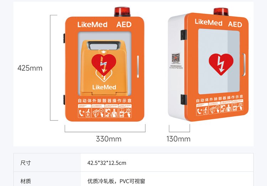Click the door handle on the front-view cabinet
This screenshot has width=267, height=186.
pyautogui.click(x=138, y=67)
